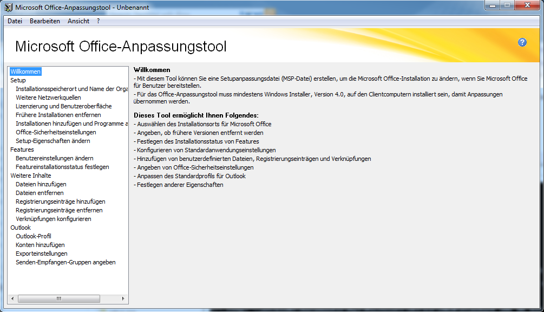Image resolution: width=544 pixels, height=312 pixels.
Task: Open Installationen hinzufügen und Programme
Action: pos(72,123)
